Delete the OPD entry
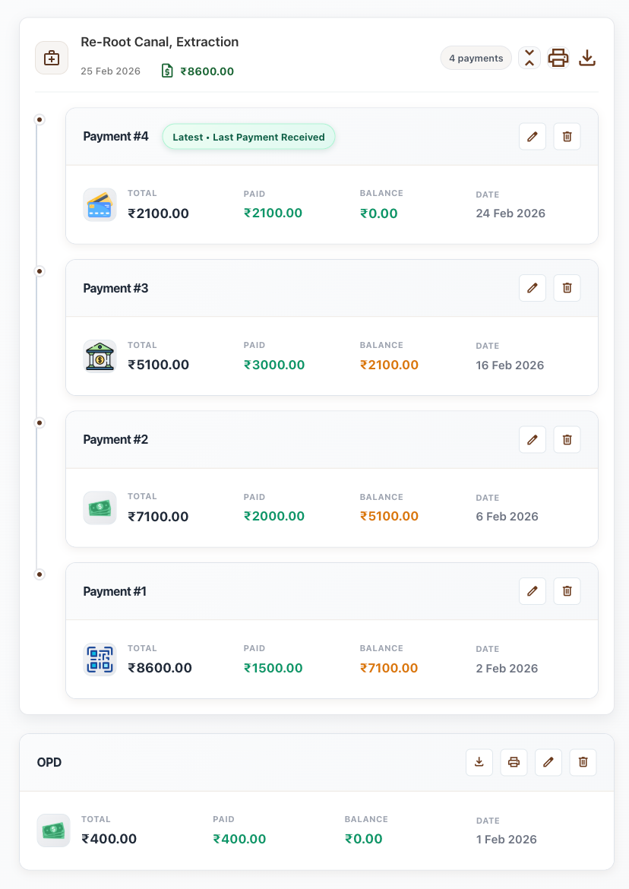 583,762
